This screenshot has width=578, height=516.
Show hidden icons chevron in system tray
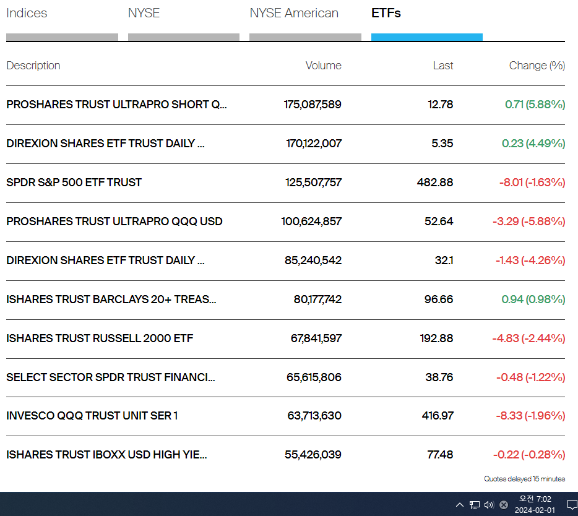pyautogui.click(x=460, y=505)
